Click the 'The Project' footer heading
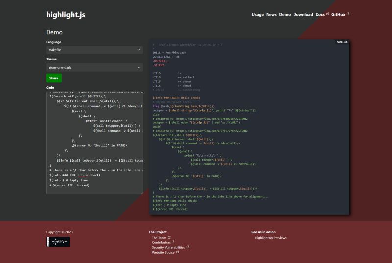 point(157,232)
